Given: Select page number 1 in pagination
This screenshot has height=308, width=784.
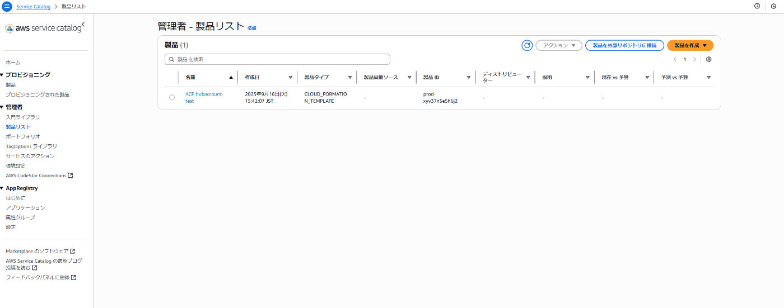Looking at the screenshot, I should tap(684, 59).
